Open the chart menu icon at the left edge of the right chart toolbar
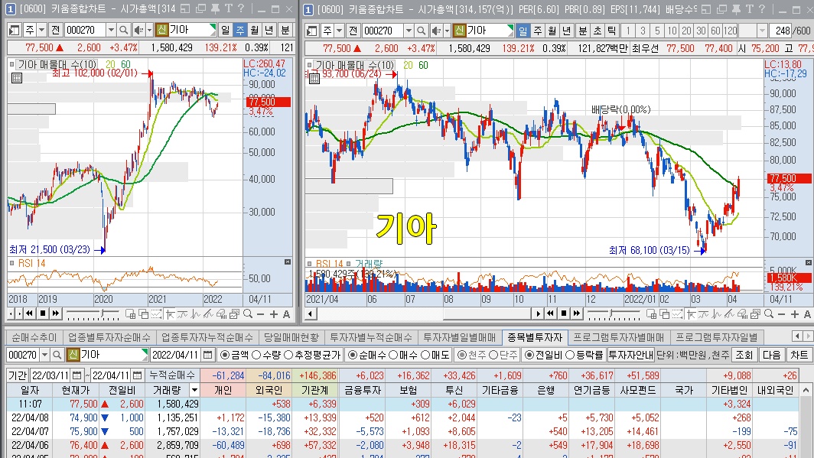This screenshot has height=458, width=814. pos(312,31)
